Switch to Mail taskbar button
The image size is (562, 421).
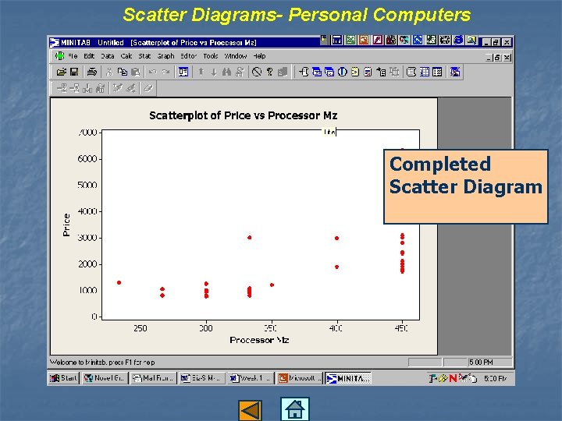[153, 378]
